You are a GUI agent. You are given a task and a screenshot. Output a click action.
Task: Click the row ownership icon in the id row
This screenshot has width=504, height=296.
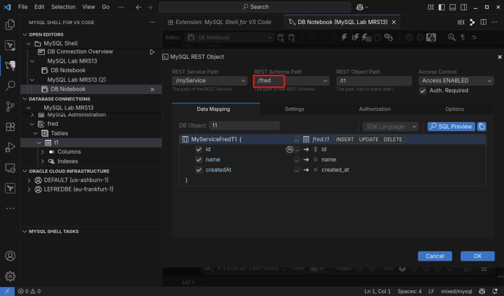(x=289, y=149)
